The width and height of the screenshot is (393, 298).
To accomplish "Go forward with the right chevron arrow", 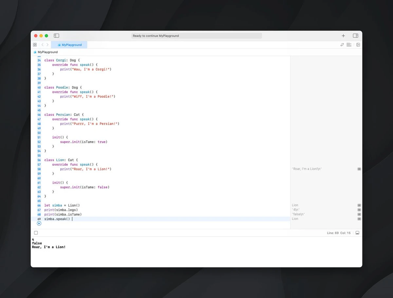I will pos(47,45).
